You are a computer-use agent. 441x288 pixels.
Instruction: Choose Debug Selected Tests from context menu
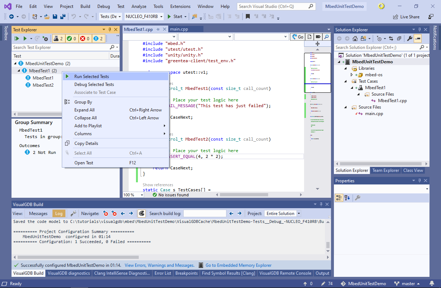click(x=115, y=84)
